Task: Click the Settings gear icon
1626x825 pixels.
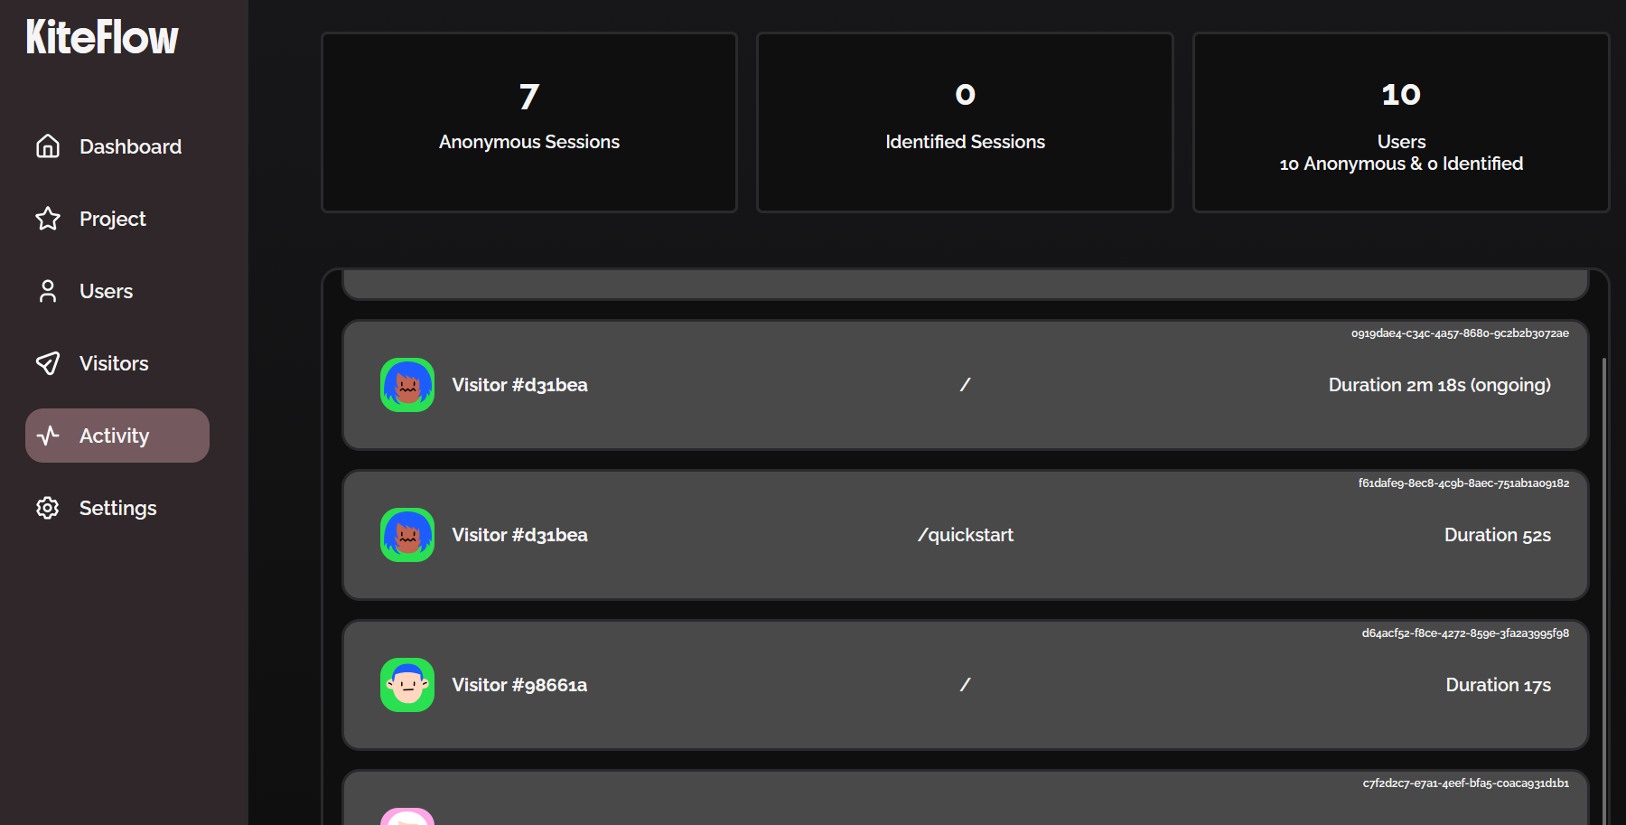Action: (x=48, y=508)
